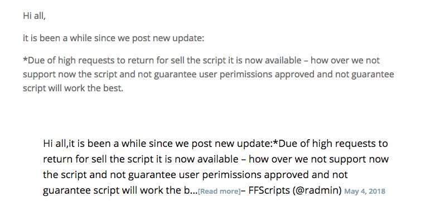Click the "Hi all," greeting paragraph at top
Screen dimensions: 435x221
pos(34,16)
